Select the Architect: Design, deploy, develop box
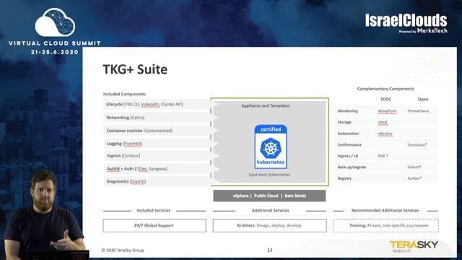The height and width of the screenshot is (260, 462). (269, 225)
